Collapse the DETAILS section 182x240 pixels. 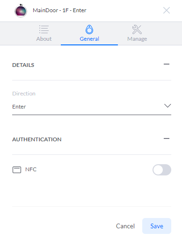(x=167, y=64)
